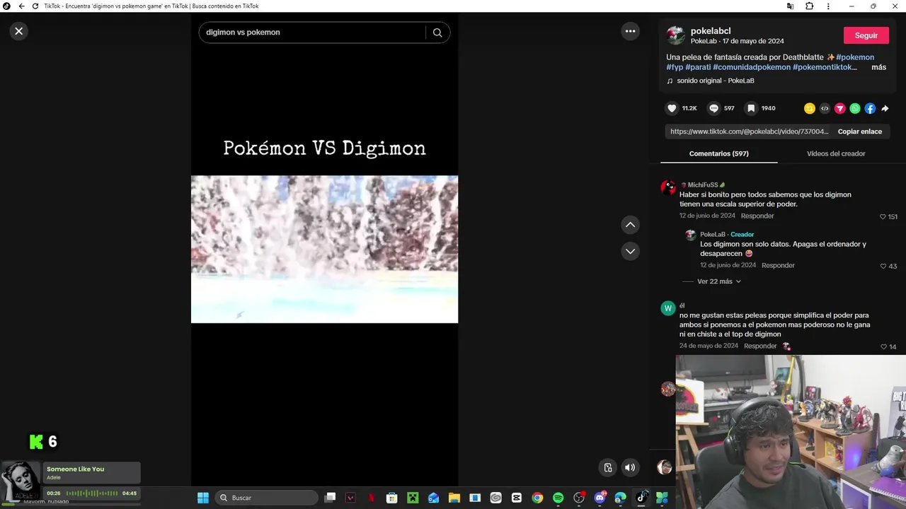The height and width of the screenshot is (509, 906).
Task: Open the three-dots more options menu
Action: point(630,31)
